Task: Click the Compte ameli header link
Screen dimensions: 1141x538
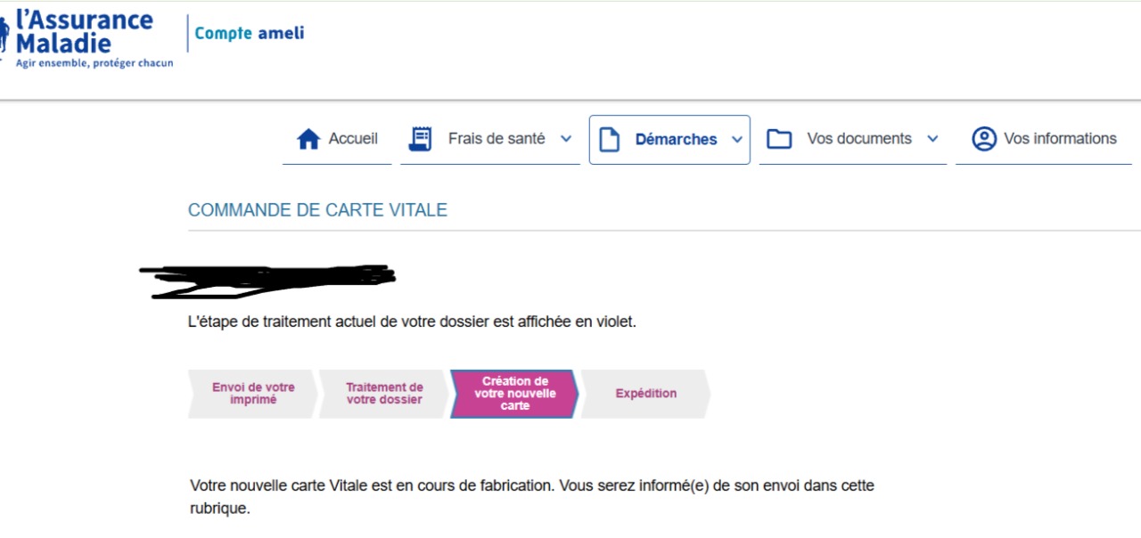Action: [250, 34]
